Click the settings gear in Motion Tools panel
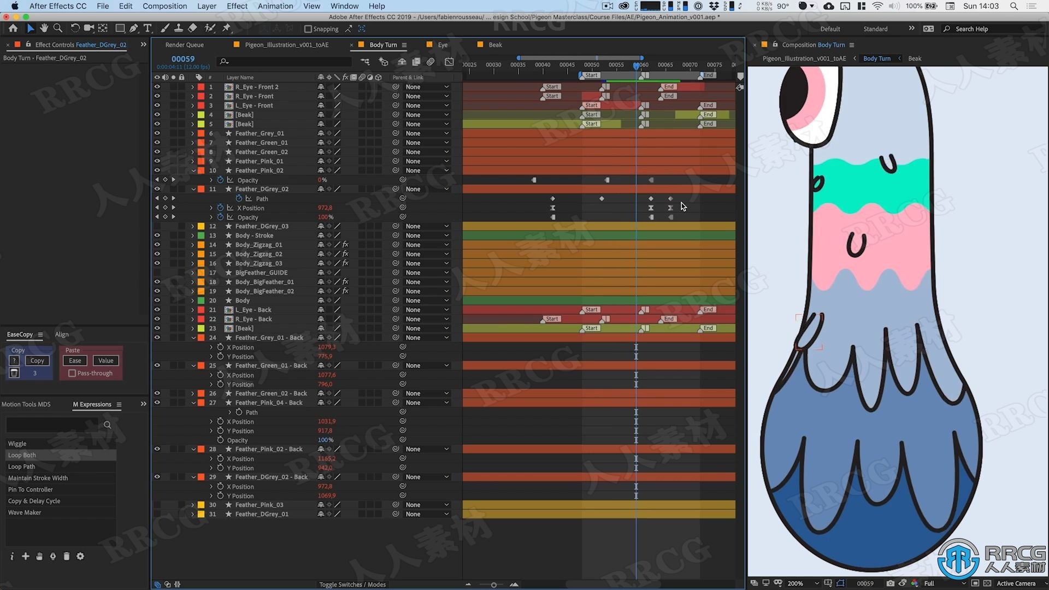 (x=80, y=556)
